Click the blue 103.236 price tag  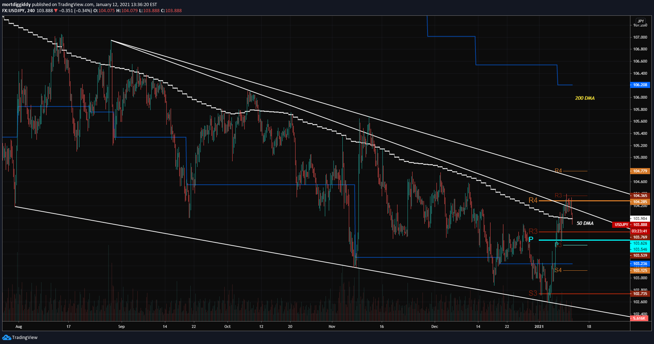click(640, 264)
